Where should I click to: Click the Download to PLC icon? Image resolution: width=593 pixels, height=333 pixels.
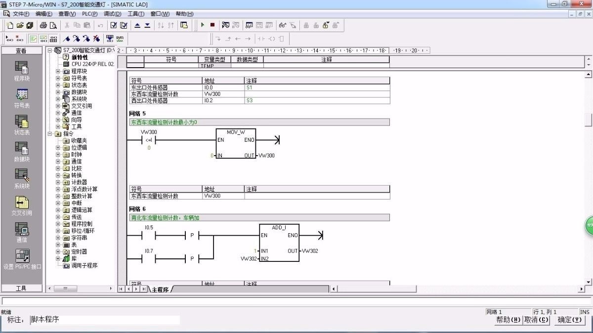pos(147,25)
